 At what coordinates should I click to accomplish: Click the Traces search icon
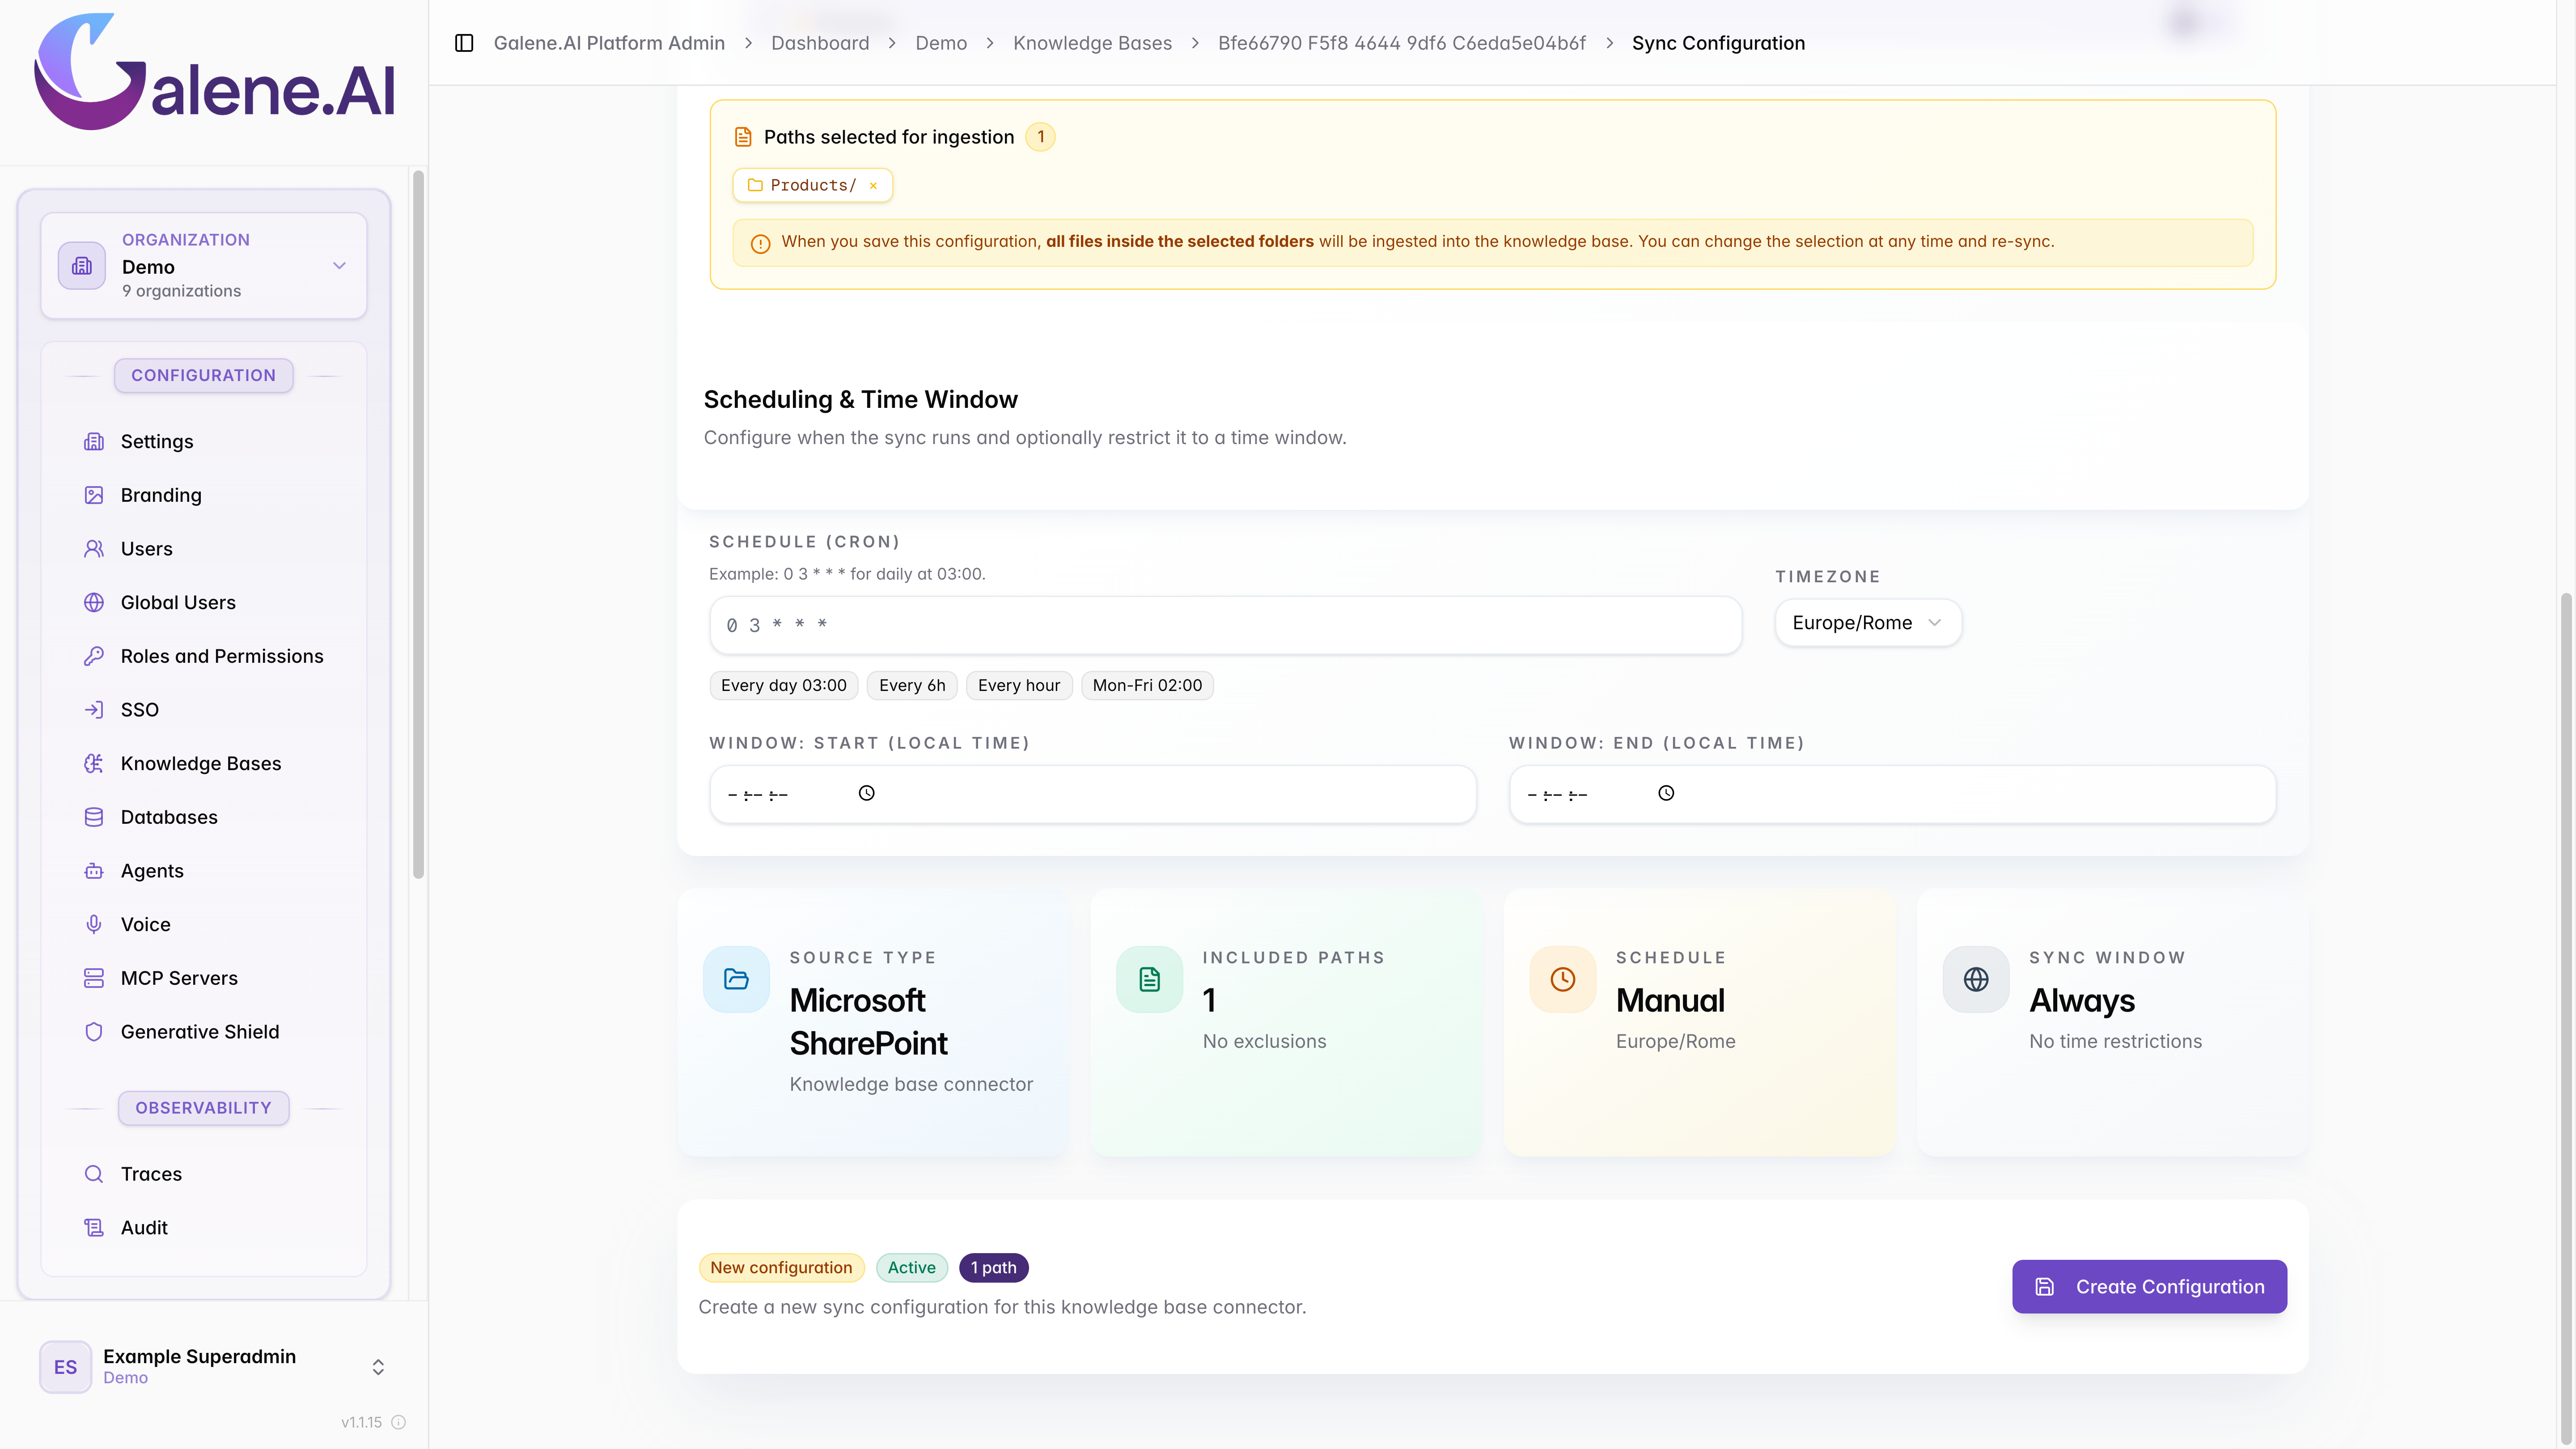pos(94,1174)
